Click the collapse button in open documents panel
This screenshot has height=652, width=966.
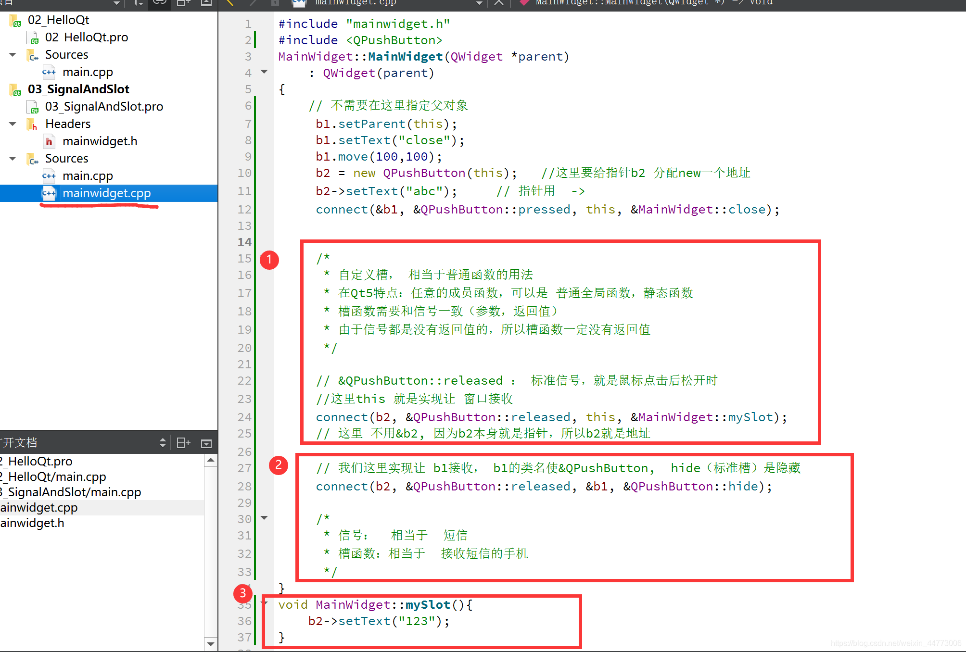coord(206,443)
